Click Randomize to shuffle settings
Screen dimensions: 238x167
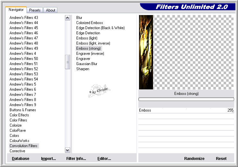[x=194, y=158]
